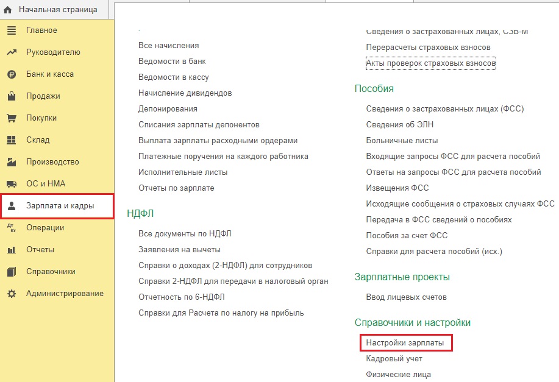Image resolution: width=559 pixels, height=382 pixels.
Task: Go to Банк и касса section
Action: [57, 74]
